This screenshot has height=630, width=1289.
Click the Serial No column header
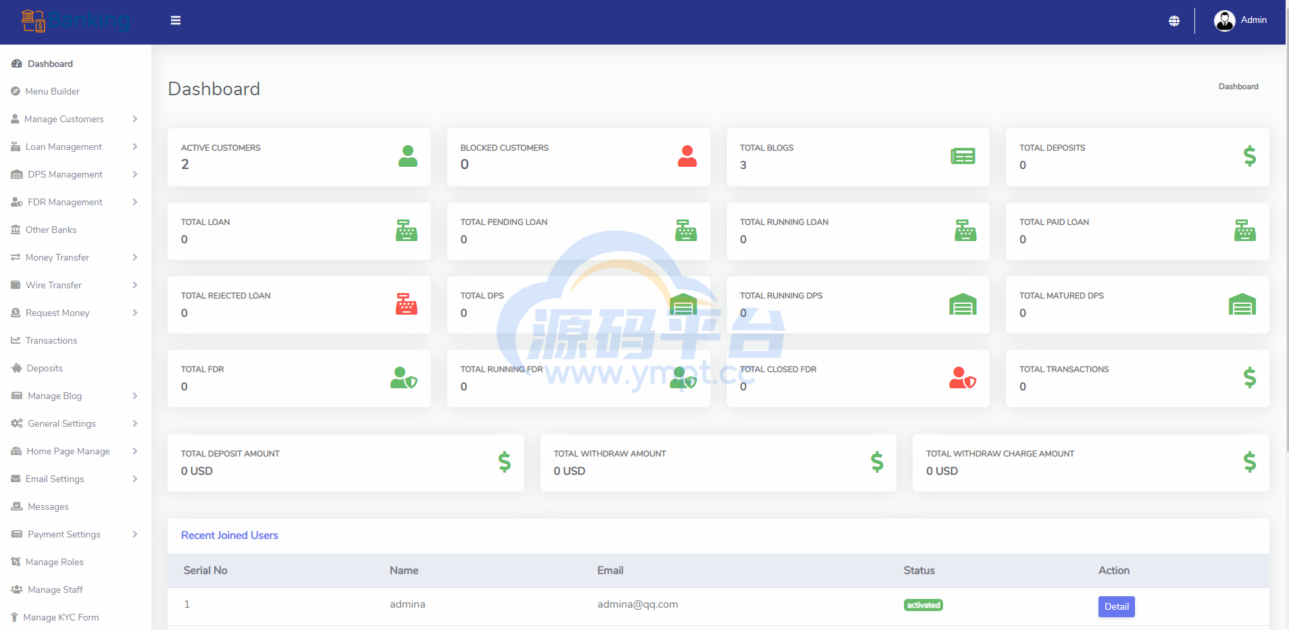tap(205, 571)
